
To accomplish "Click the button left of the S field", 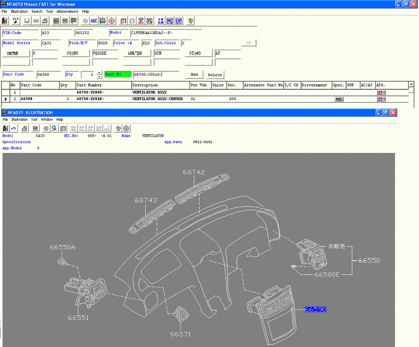I will pyautogui.click(x=16, y=53).
